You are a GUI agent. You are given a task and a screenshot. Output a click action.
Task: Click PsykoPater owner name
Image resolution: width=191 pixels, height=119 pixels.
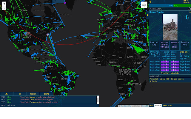tap(155, 52)
